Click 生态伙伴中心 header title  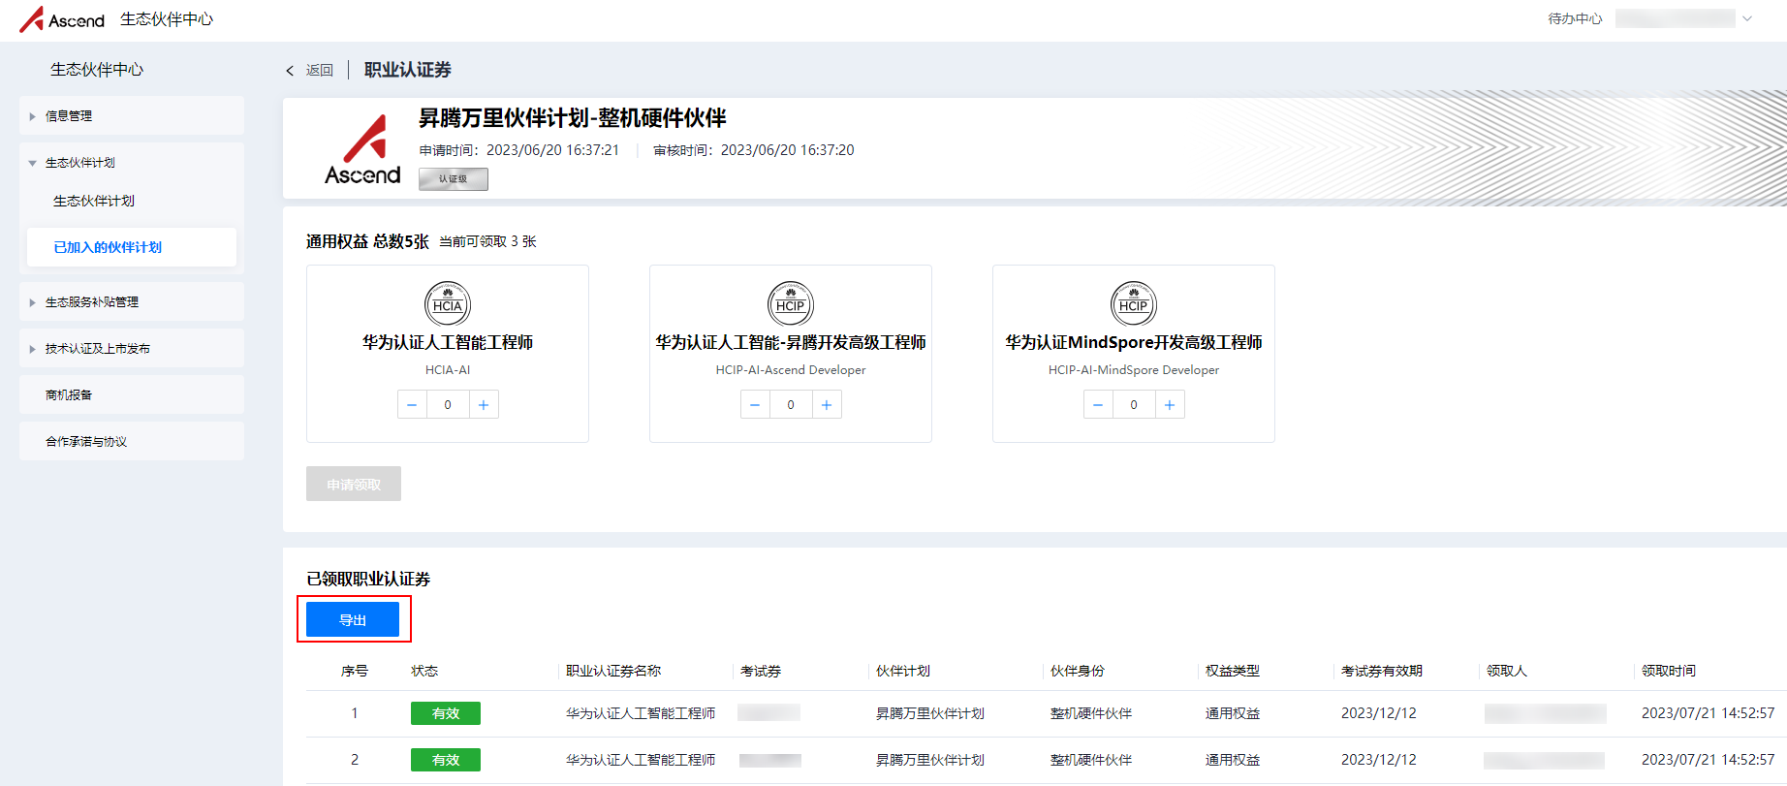pos(167,19)
